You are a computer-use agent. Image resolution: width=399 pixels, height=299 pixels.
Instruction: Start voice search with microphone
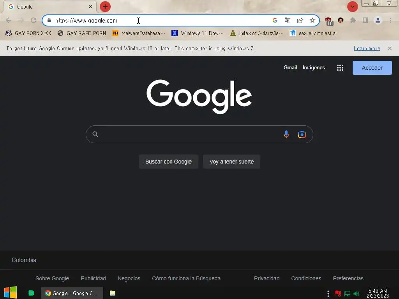click(x=286, y=134)
